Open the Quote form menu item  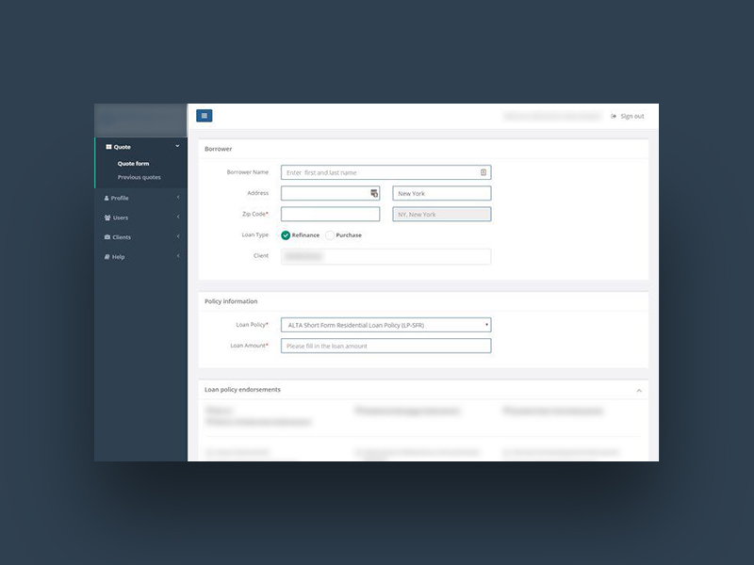tap(133, 164)
